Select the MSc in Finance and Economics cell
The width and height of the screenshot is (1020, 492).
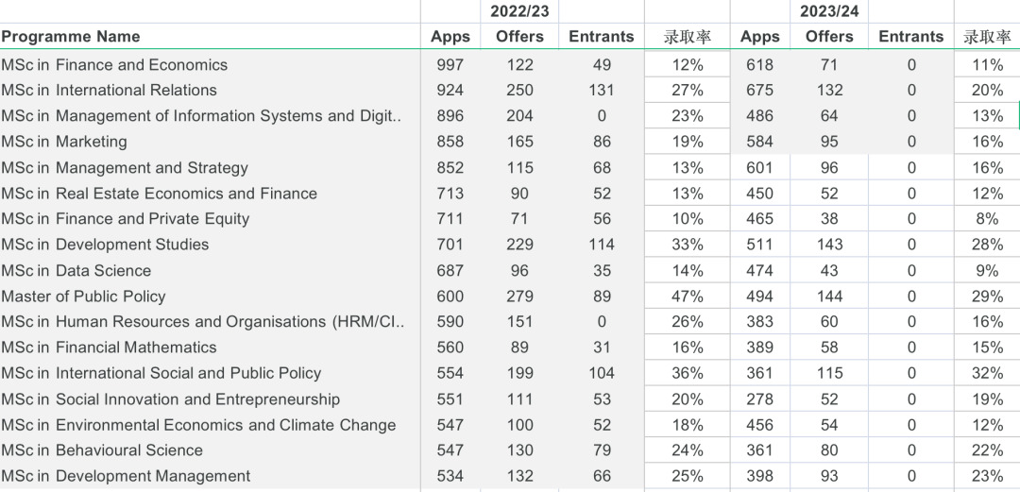tap(114, 65)
